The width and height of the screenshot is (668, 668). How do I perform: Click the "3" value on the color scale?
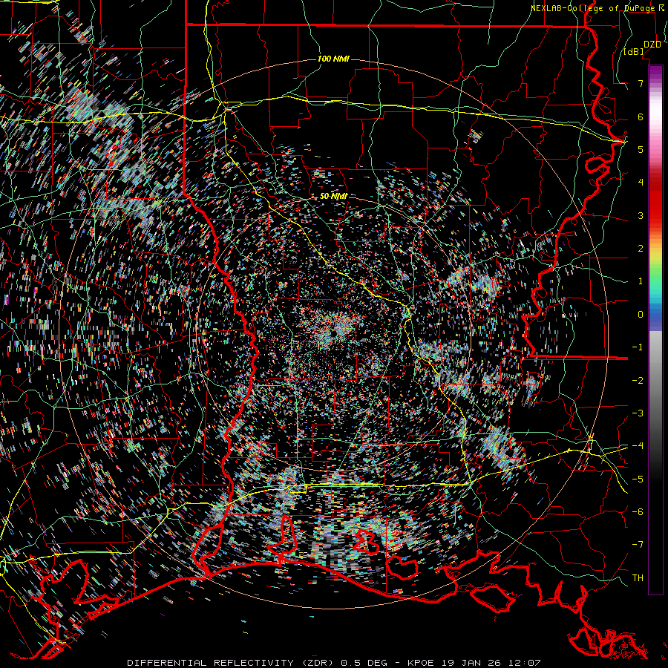[x=641, y=215]
